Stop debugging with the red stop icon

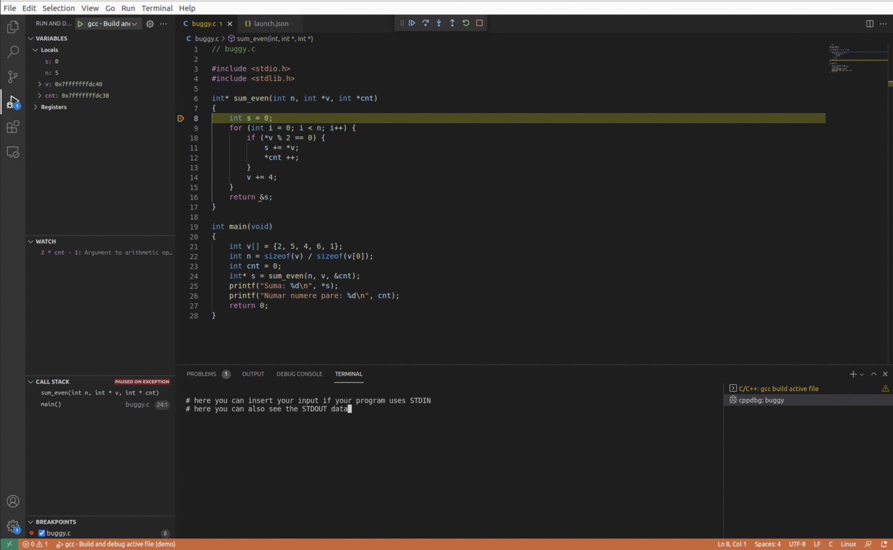[479, 23]
